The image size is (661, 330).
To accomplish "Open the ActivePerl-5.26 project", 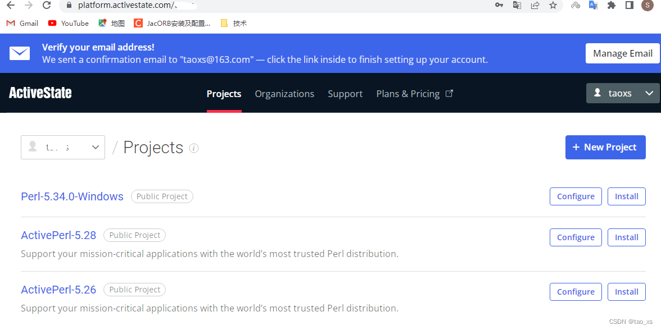I will tap(58, 290).
